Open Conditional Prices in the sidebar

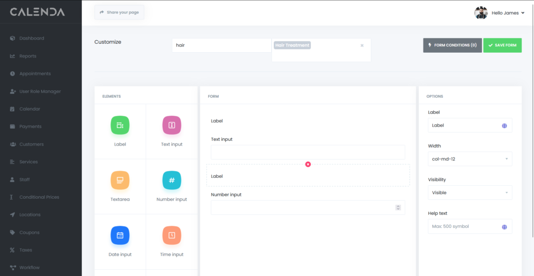[x=39, y=197]
